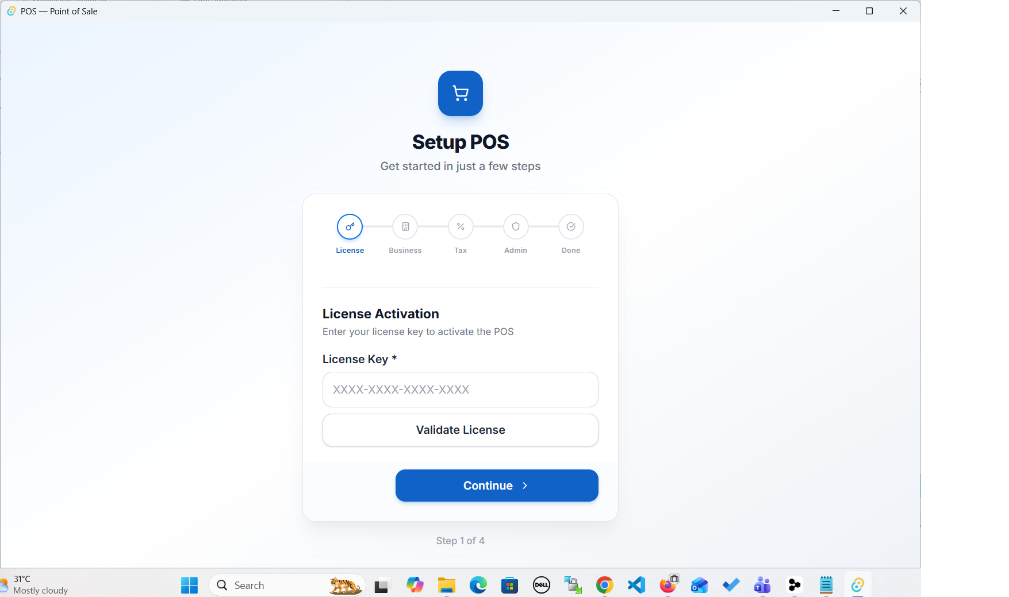The height and width of the screenshot is (597, 1009).
Task: Click the Done step label
Action: click(571, 251)
